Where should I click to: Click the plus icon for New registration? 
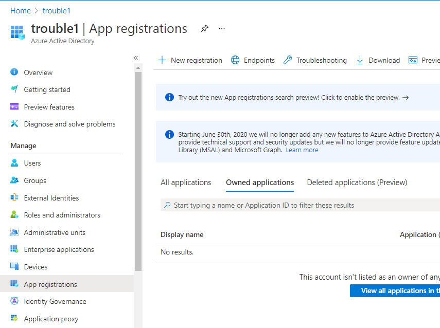click(x=162, y=60)
